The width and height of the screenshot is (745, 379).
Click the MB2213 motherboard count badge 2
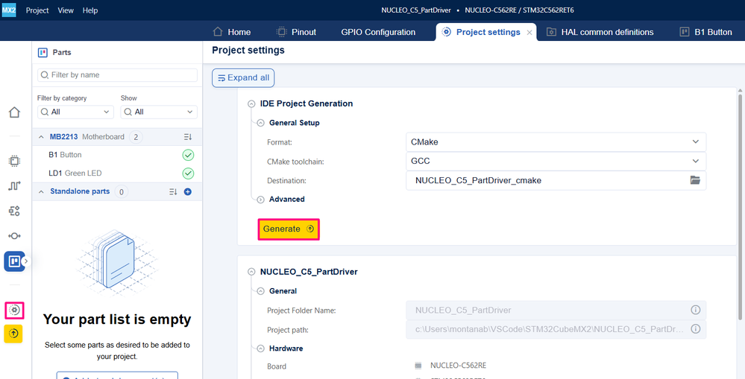click(x=136, y=137)
